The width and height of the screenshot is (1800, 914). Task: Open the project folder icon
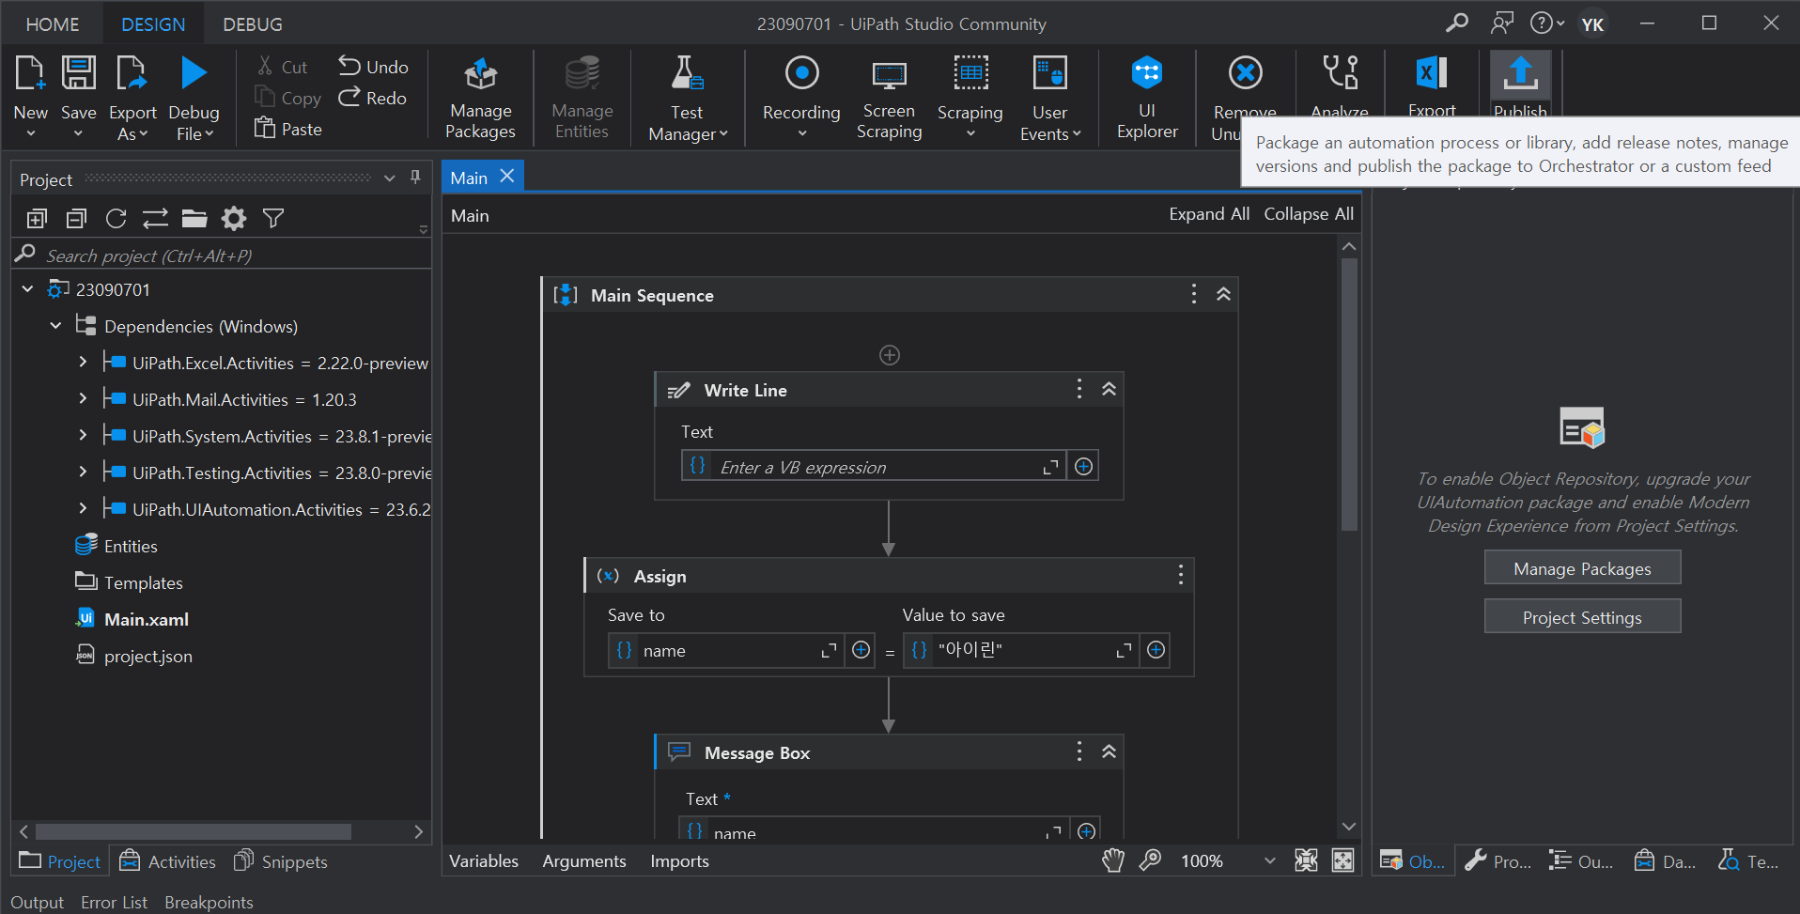pyautogui.click(x=194, y=219)
